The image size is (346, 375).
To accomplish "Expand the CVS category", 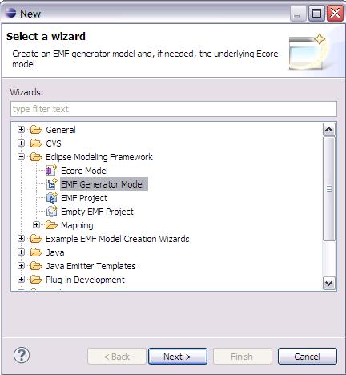I will pos(21,143).
